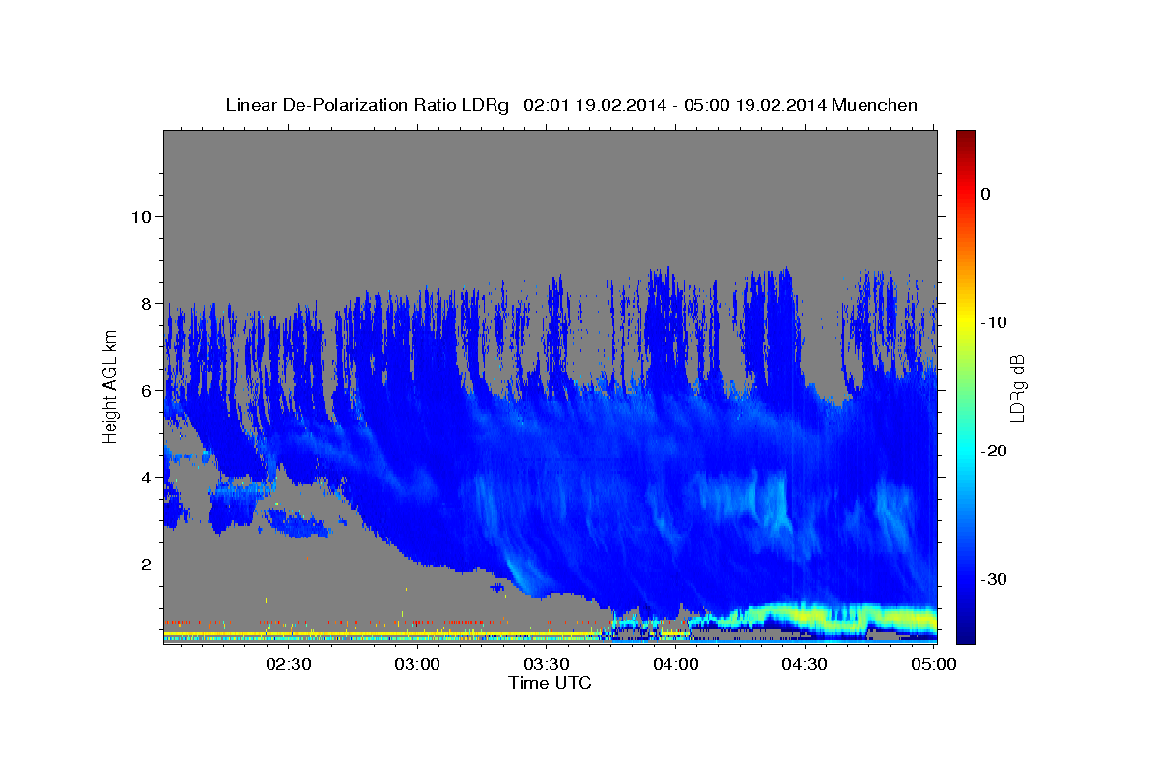The image size is (1159, 772).
Task: Click the height tick label 6
Action: (x=145, y=390)
